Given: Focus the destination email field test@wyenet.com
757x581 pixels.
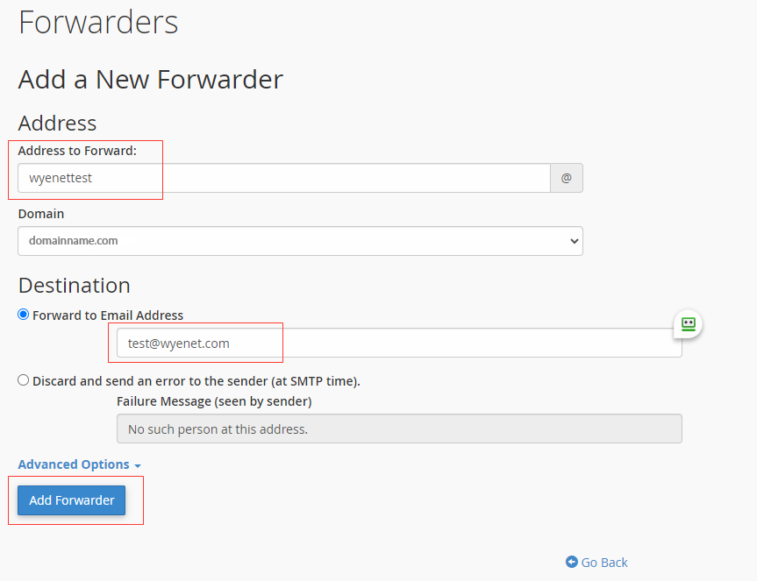Looking at the screenshot, I should click(x=399, y=343).
